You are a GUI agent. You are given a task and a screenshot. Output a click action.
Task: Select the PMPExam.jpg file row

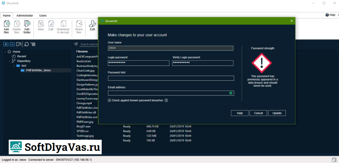coord(85,122)
